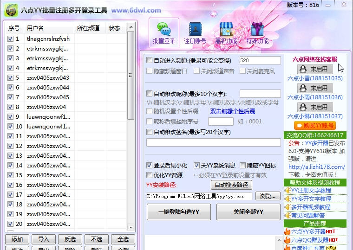
Task: Click speaker icon beside YY多开文字教程
Action: [x=287, y=199]
